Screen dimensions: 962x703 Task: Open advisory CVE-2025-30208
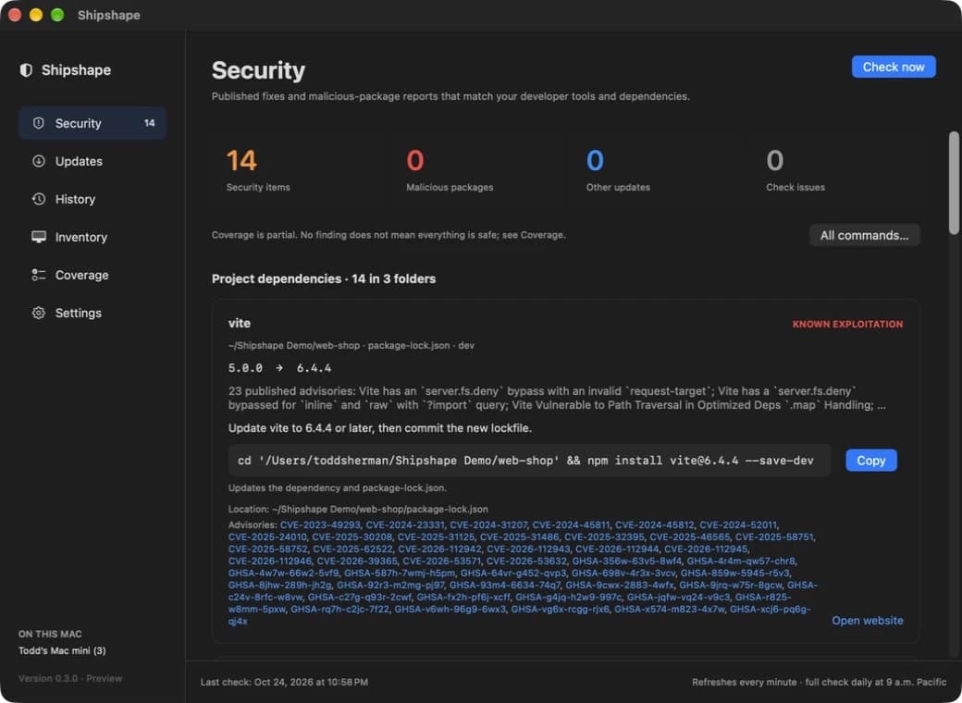point(352,536)
